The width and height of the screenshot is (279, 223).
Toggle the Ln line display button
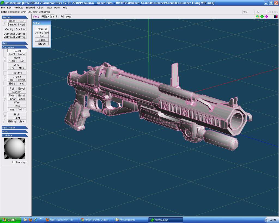pyautogui.click(x=47, y=17)
